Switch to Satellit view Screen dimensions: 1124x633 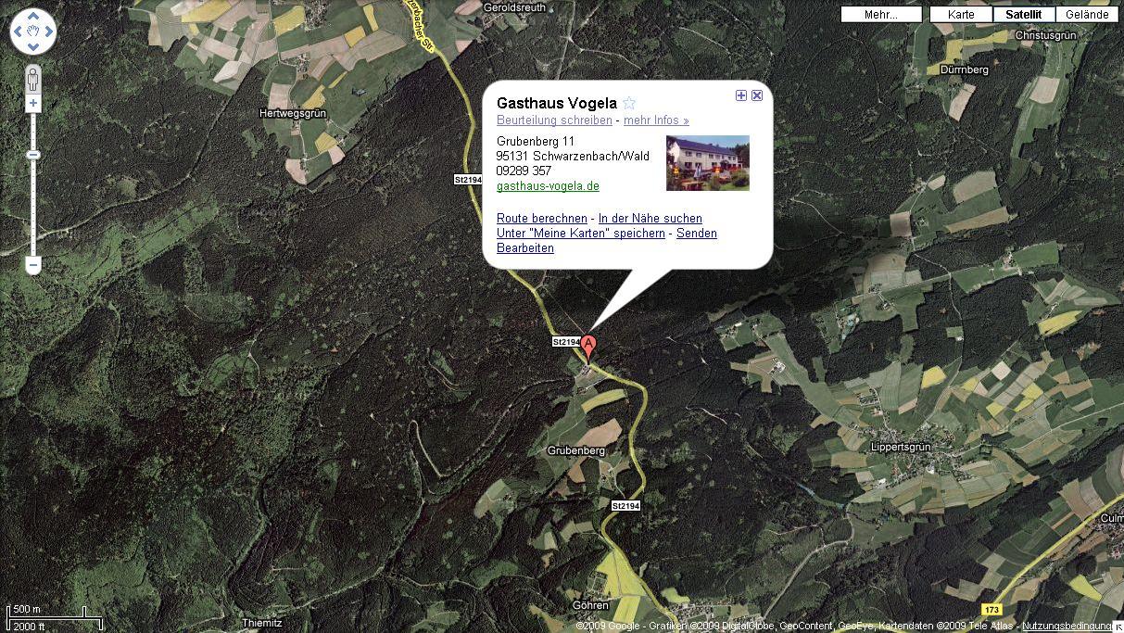point(1024,15)
